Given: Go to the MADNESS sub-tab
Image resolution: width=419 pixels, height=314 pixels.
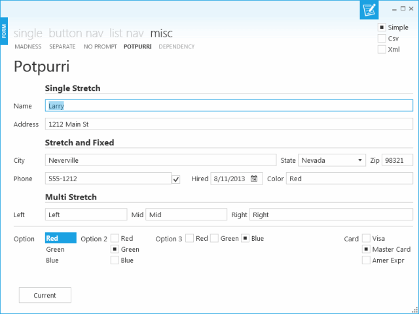Looking at the screenshot, I should coord(28,46).
